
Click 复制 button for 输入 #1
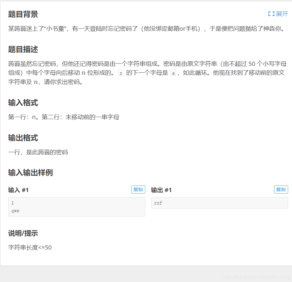[x=138, y=189]
